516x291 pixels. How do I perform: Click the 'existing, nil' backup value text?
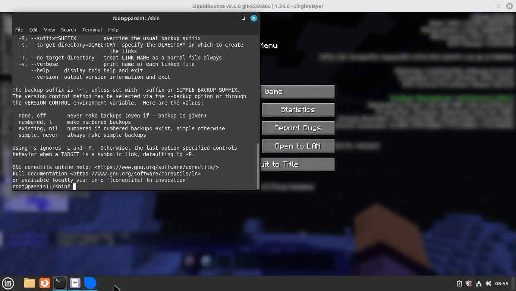38,128
